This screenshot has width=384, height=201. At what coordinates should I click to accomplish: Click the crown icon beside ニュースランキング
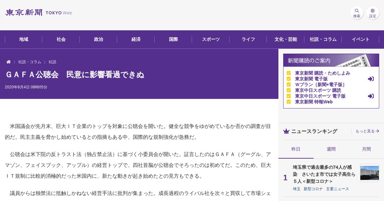286,131
